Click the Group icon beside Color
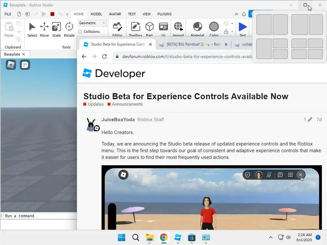 pyautogui.click(x=226, y=24)
